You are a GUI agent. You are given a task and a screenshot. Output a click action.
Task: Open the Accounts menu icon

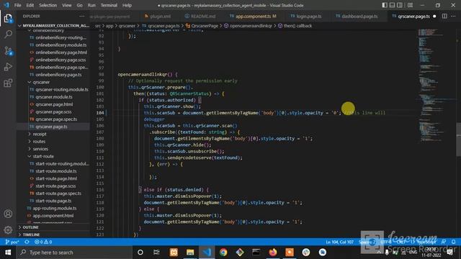click(8, 214)
